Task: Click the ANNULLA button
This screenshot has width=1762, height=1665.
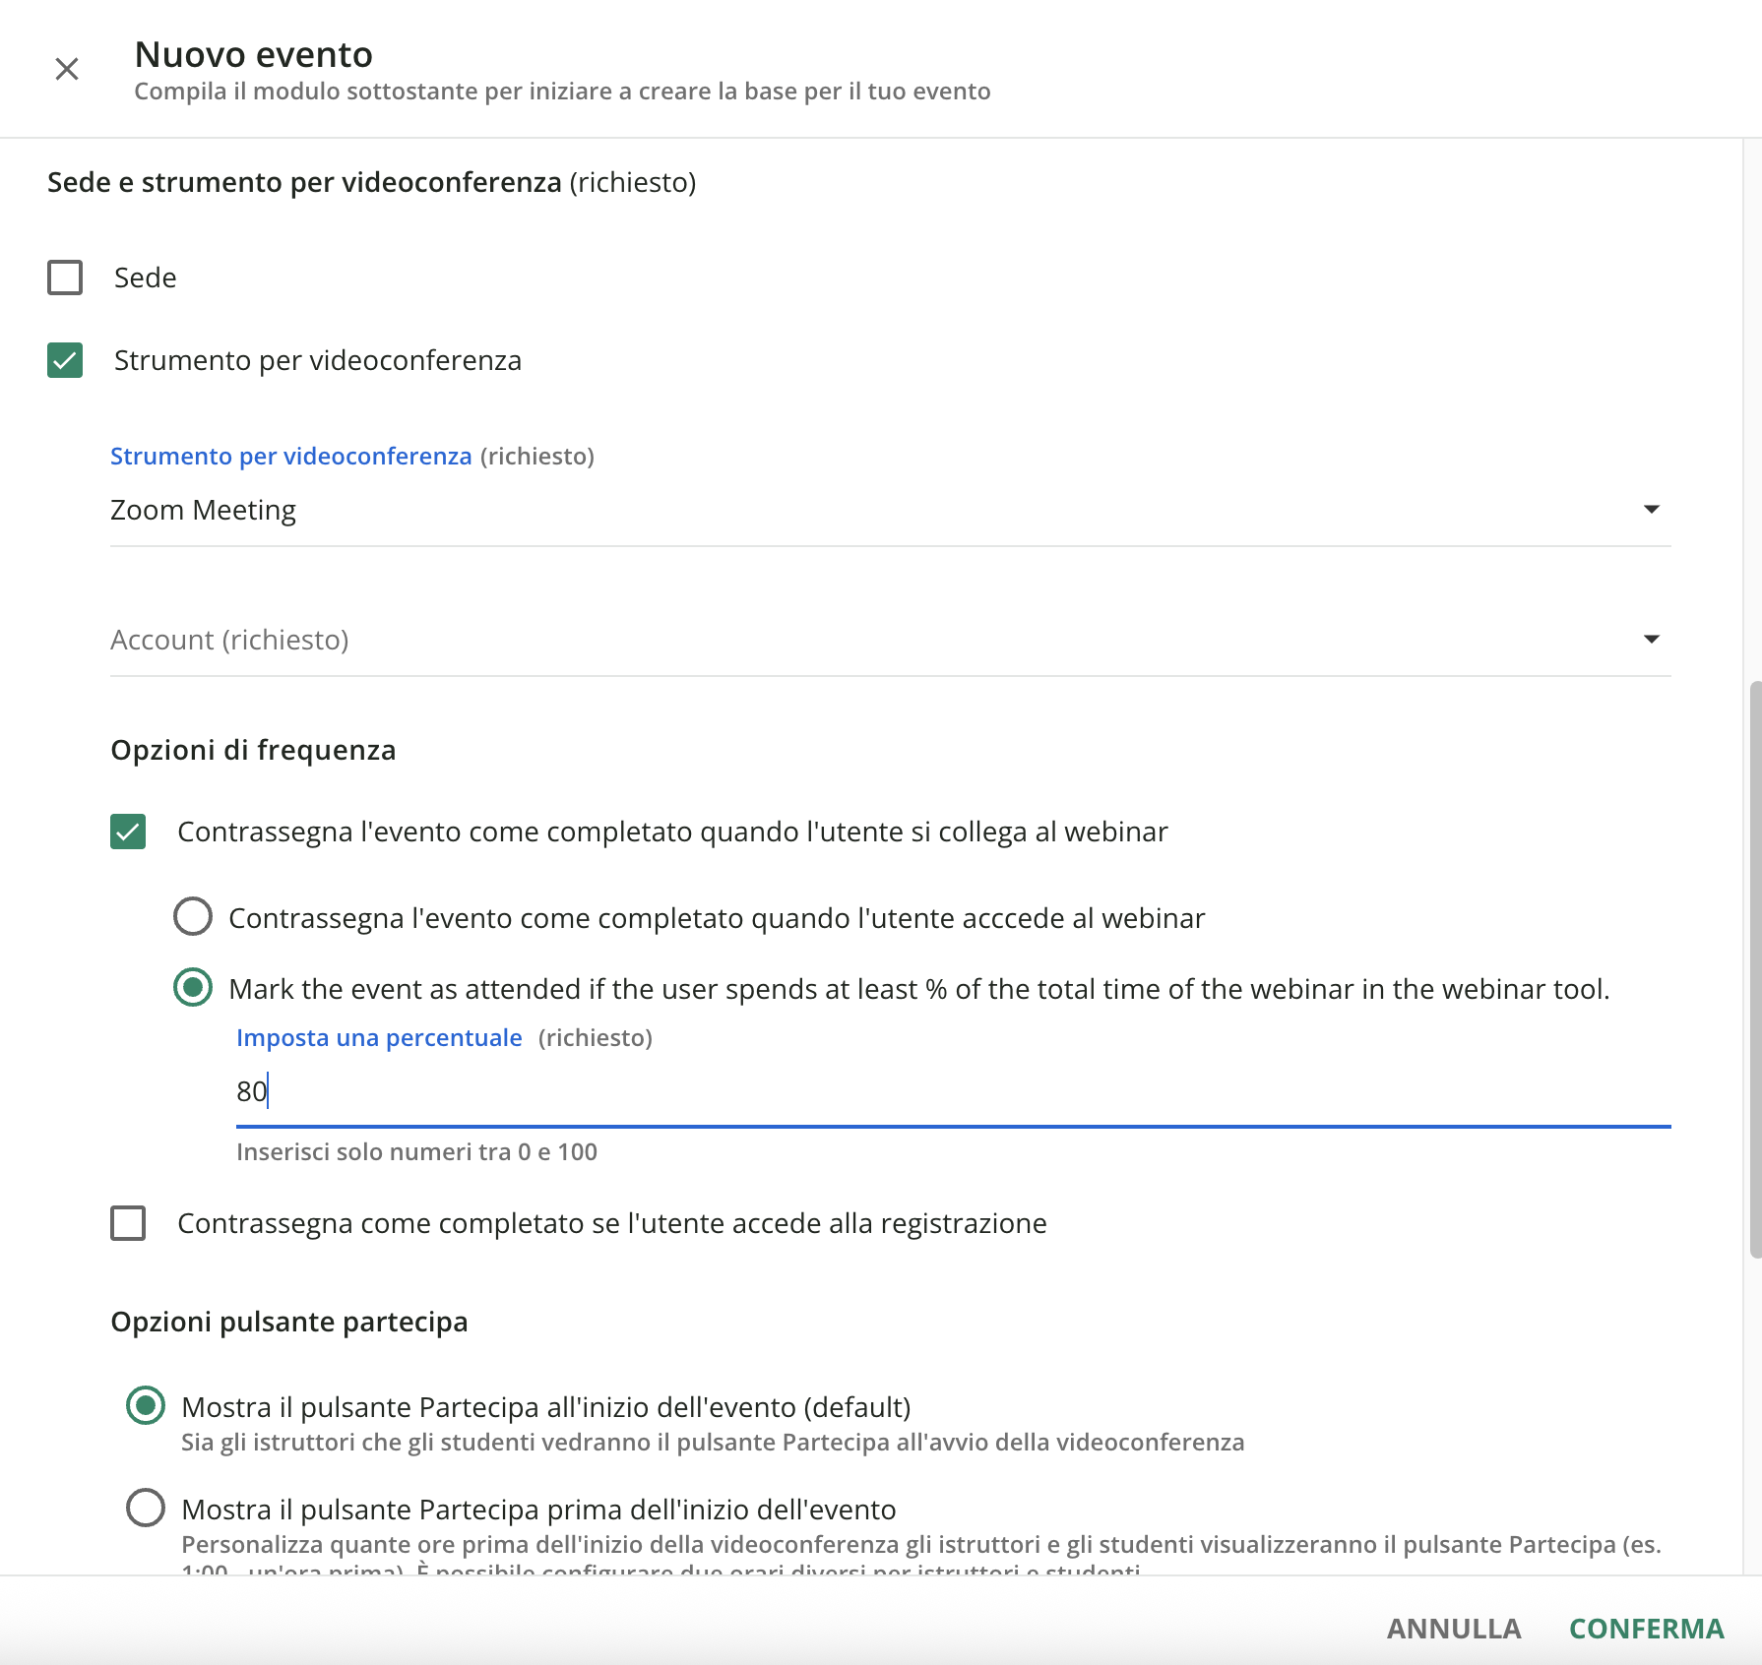Action: click(x=1454, y=1629)
